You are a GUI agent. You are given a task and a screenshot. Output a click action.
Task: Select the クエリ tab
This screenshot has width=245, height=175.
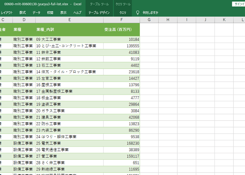(123, 13)
